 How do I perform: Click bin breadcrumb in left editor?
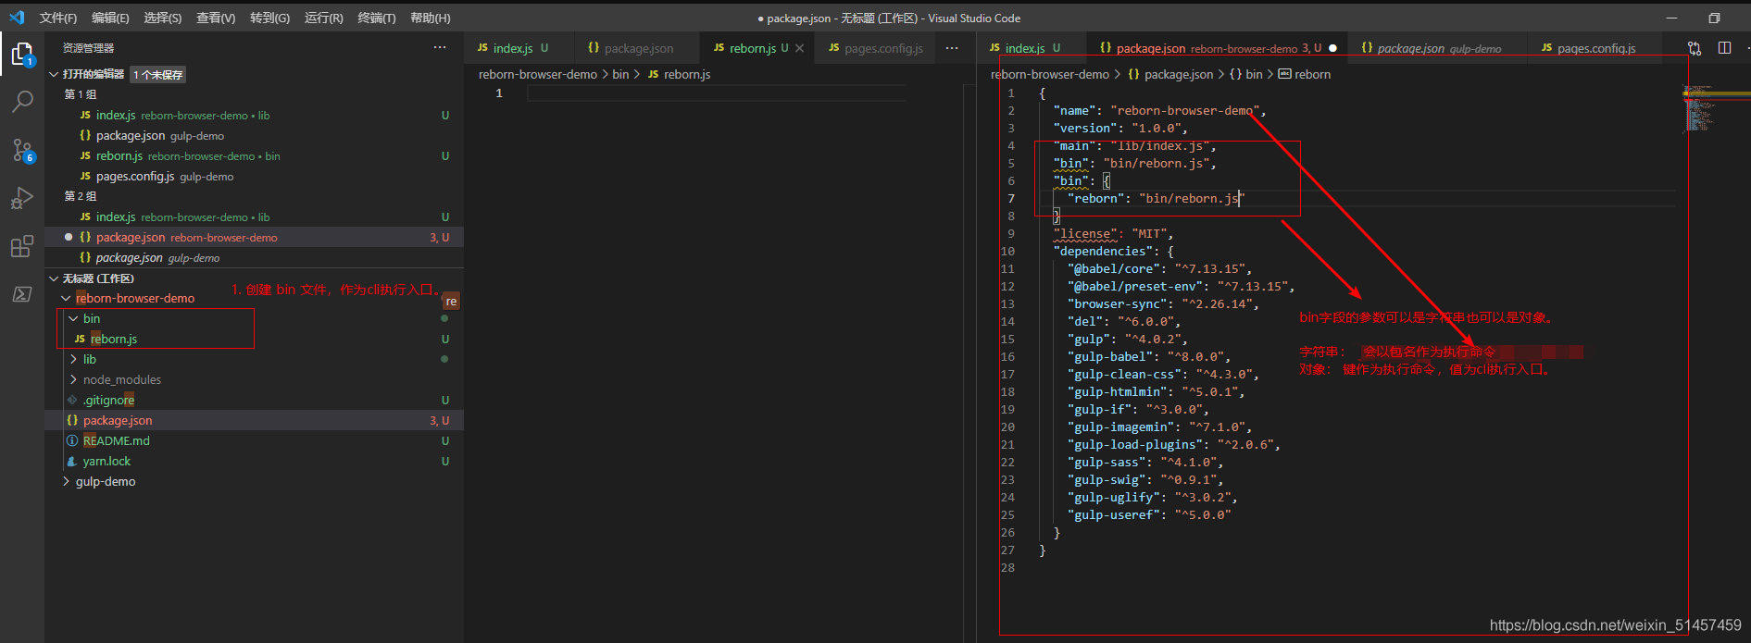[x=620, y=74]
